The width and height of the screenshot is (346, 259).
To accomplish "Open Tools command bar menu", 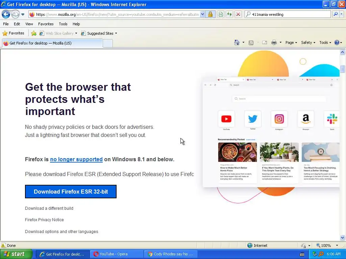I will click(325, 42).
